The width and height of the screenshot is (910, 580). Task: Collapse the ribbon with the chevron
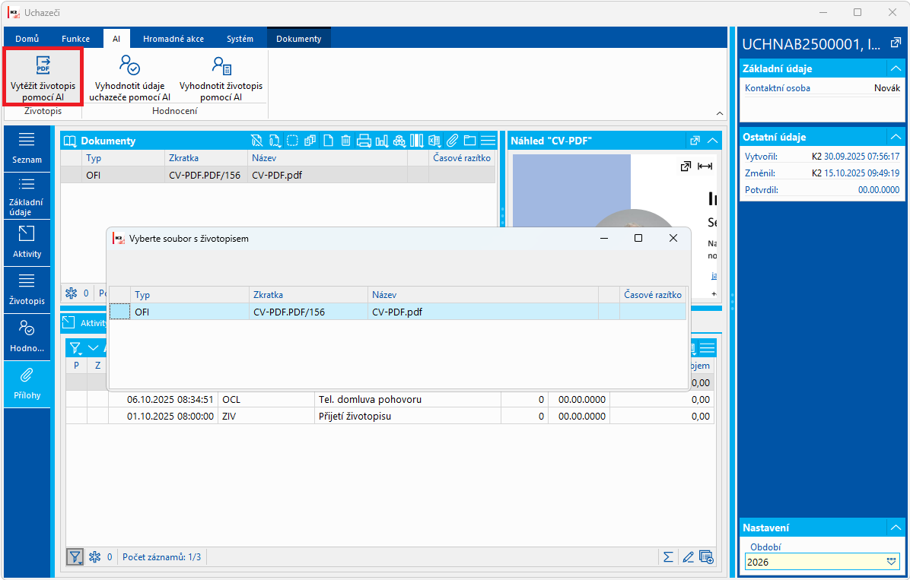coord(720,114)
